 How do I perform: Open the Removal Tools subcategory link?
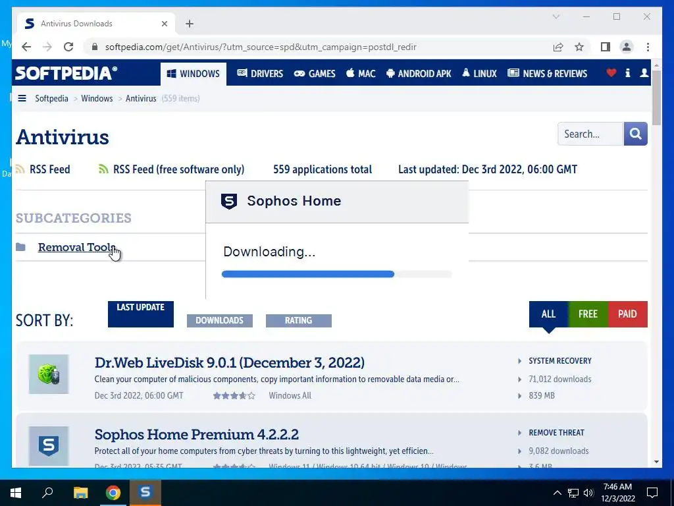tap(76, 247)
